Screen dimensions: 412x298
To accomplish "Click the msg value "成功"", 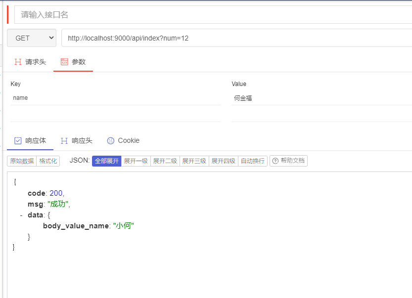I will tap(58, 204).
